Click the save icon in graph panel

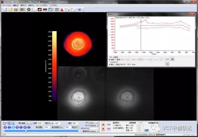172,59
